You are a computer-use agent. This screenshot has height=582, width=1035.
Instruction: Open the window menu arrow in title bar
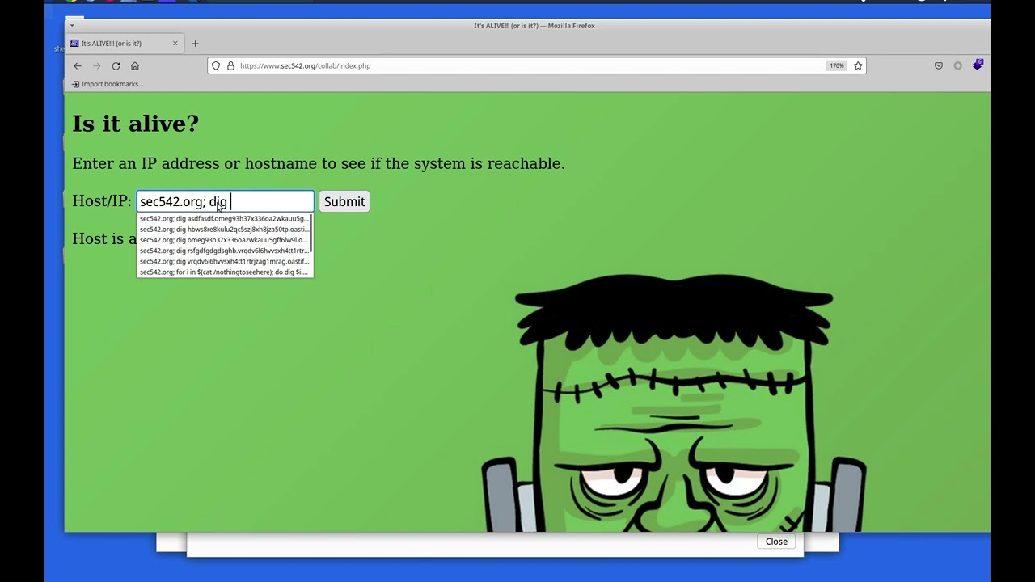(x=72, y=26)
